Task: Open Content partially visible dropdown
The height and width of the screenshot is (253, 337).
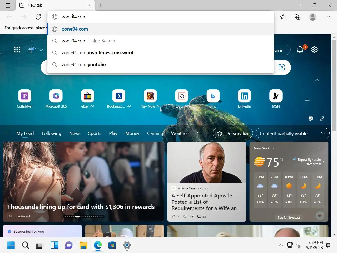Action: tap(293, 133)
